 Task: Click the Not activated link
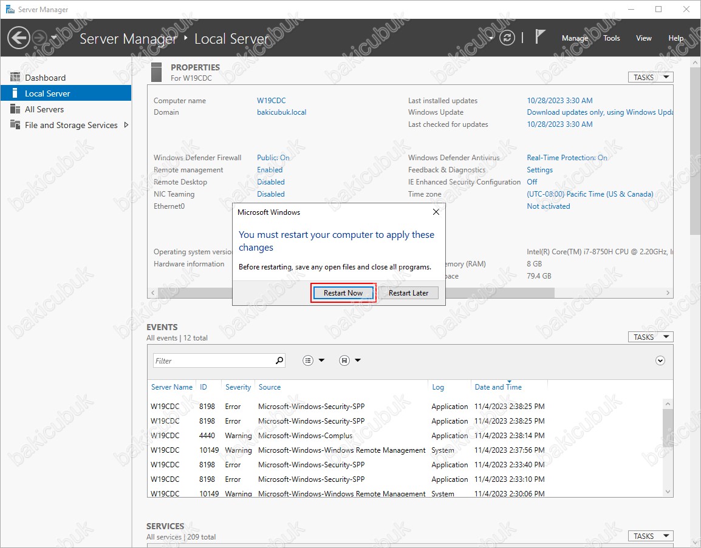point(549,206)
